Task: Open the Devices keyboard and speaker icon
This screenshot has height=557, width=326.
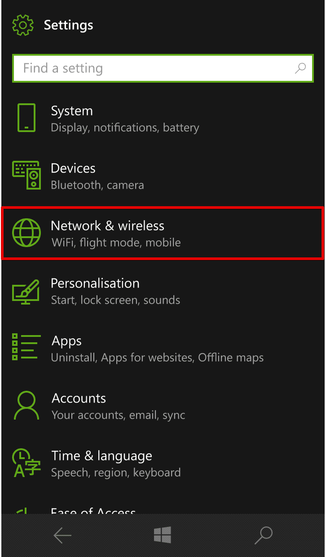Action: (26, 175)
